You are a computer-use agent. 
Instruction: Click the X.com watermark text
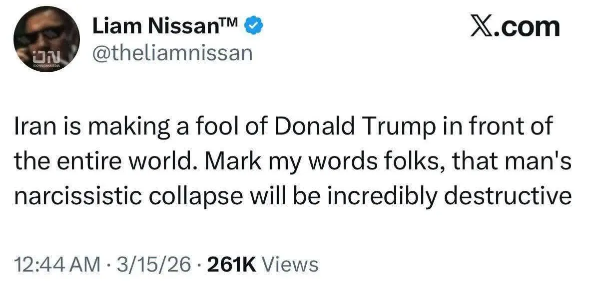click(x=516, y=26)
